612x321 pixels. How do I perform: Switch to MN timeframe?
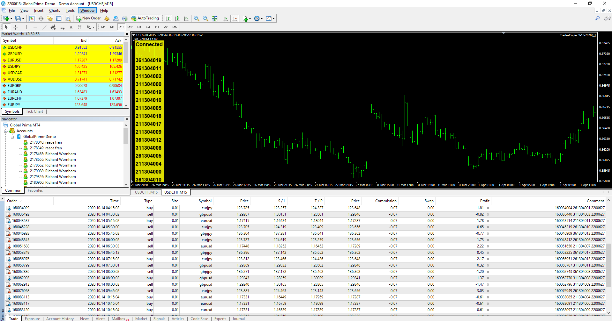(175, 27)
